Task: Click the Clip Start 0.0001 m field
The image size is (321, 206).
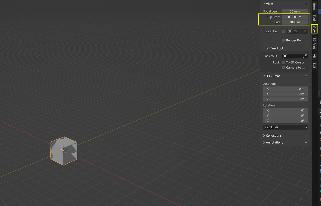Action: tap(295, 17)
